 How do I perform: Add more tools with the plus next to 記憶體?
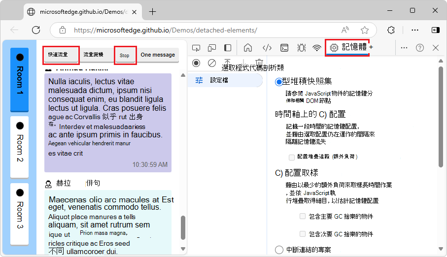[371, 47]
